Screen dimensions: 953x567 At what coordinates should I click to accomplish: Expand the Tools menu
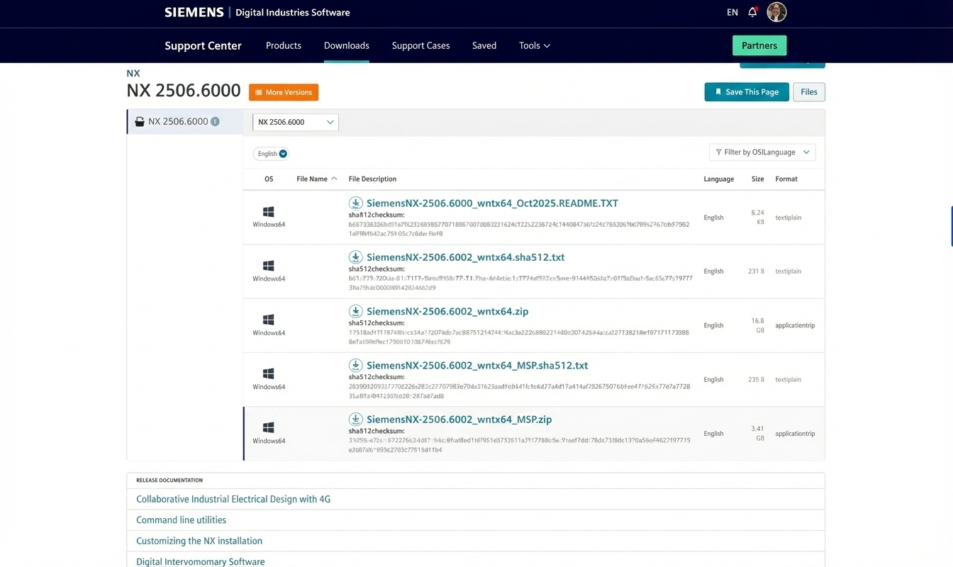click(535, 45)
